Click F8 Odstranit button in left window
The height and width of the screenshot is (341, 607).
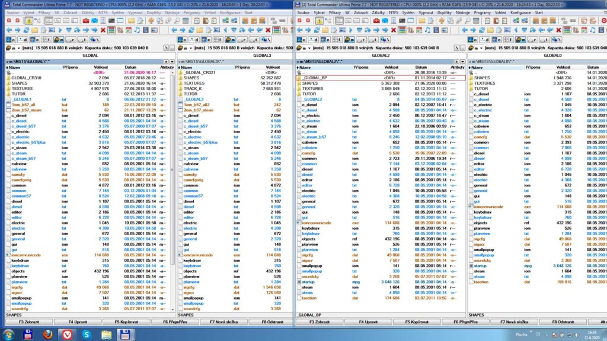point(272,321)
